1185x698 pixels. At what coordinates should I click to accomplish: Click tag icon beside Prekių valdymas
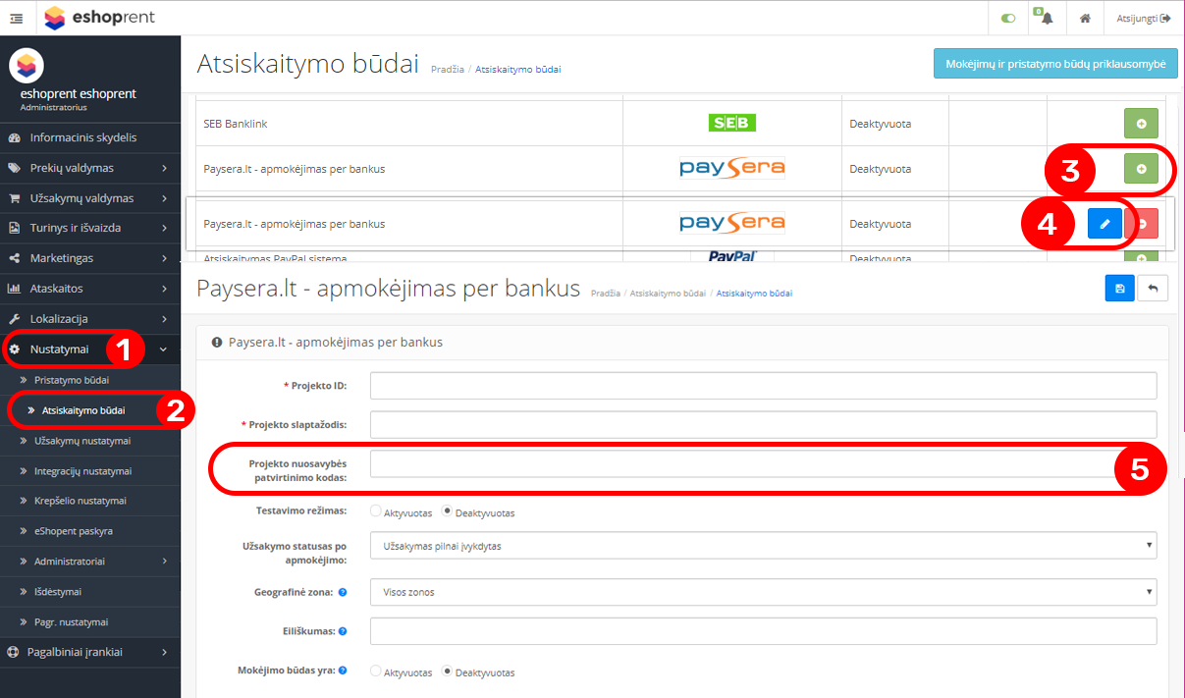point(14,168)
